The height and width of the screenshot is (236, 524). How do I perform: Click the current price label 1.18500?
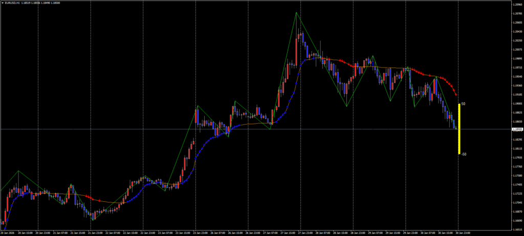coord(516,130)
